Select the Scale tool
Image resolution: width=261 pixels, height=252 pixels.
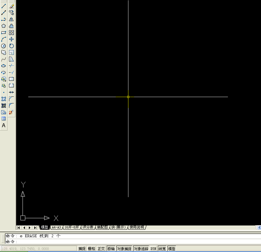[11, 52]
